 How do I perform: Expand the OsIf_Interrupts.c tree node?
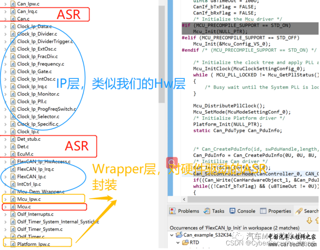(5, 214)
